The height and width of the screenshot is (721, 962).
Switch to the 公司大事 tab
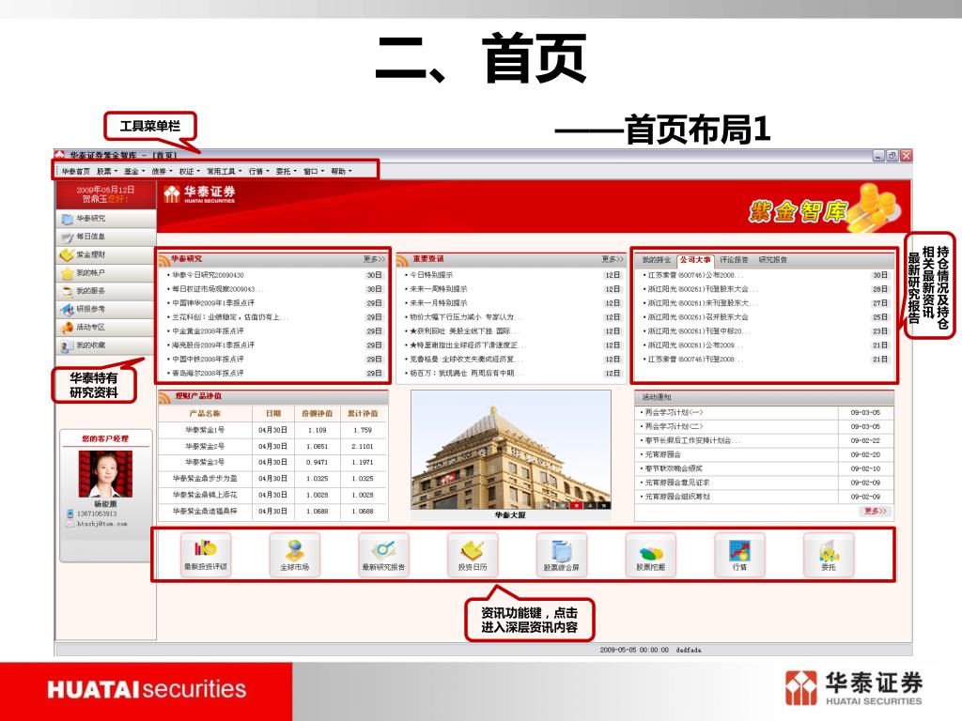click(x=695, y=260)
